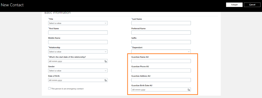Expand the Title dropdown
The height and width of the screenshot is (98, 262).
click(x=78, y=23)
